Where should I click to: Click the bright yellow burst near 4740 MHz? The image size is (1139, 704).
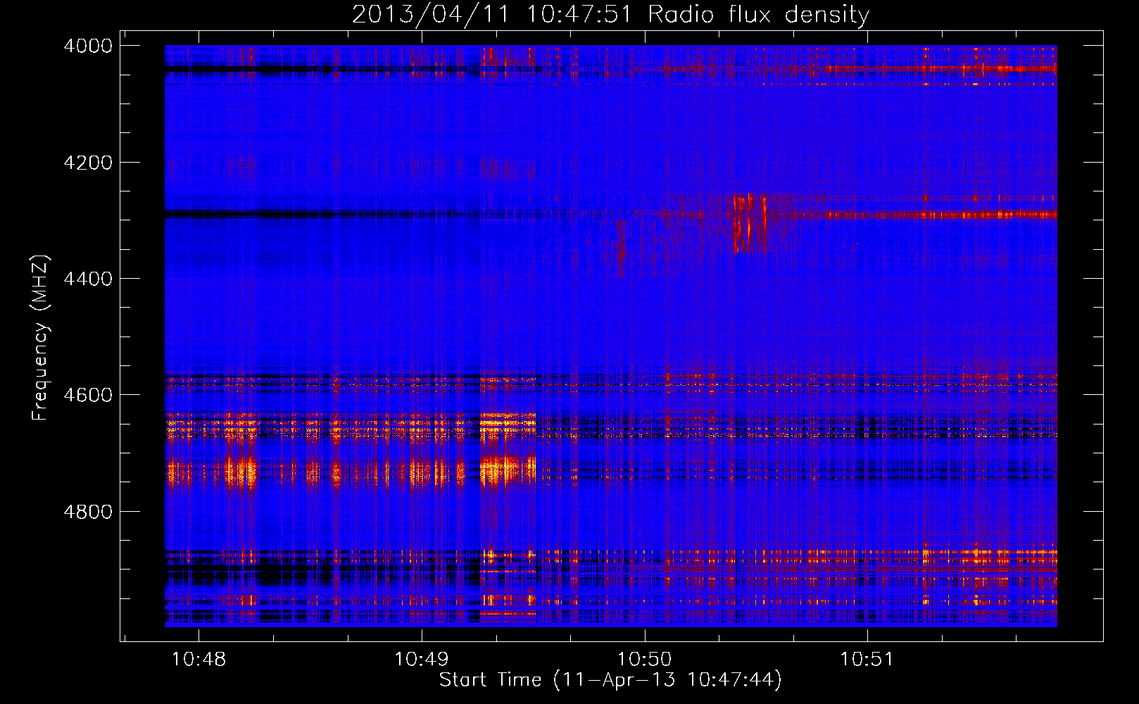507,470
